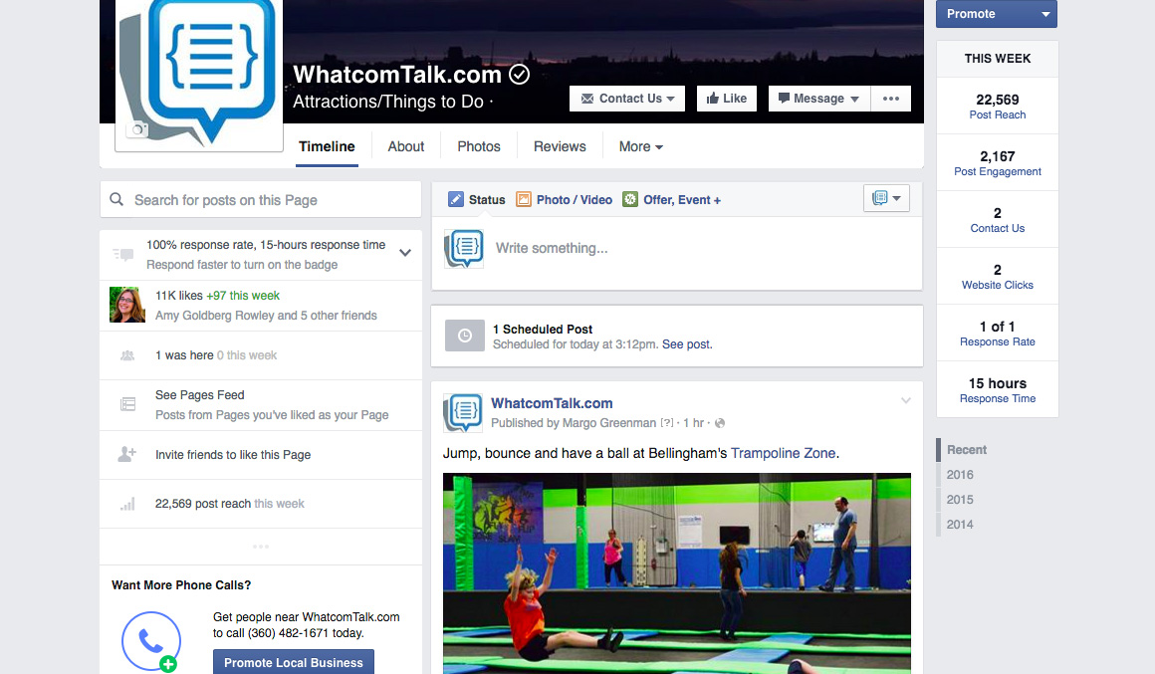Click '22,569 post reach' in sidebar
The image size is (1155, 674).
pos(202,504)
